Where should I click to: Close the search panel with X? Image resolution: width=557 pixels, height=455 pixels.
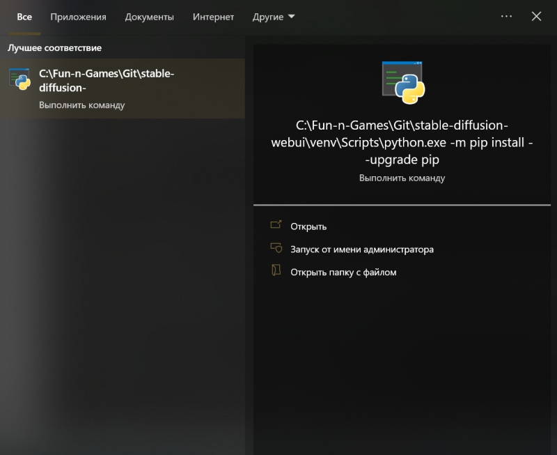(536, 17)
